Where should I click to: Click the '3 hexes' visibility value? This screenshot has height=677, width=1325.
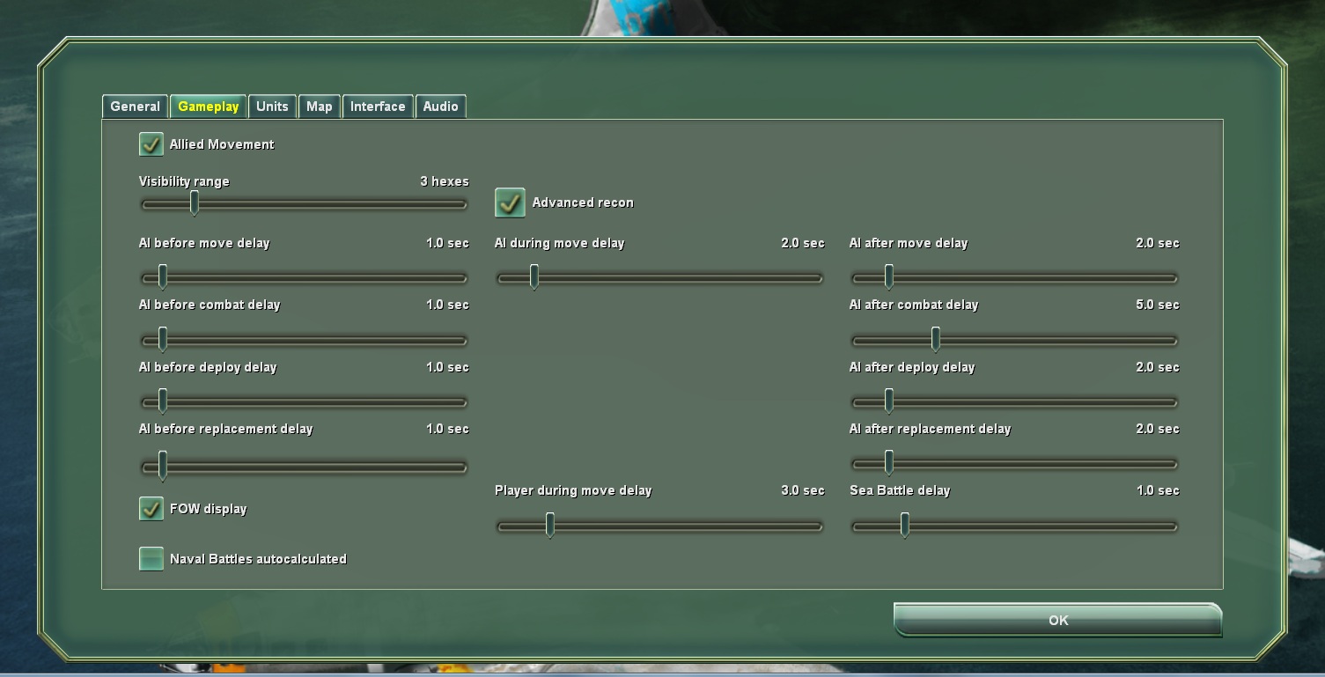(445, 181)
